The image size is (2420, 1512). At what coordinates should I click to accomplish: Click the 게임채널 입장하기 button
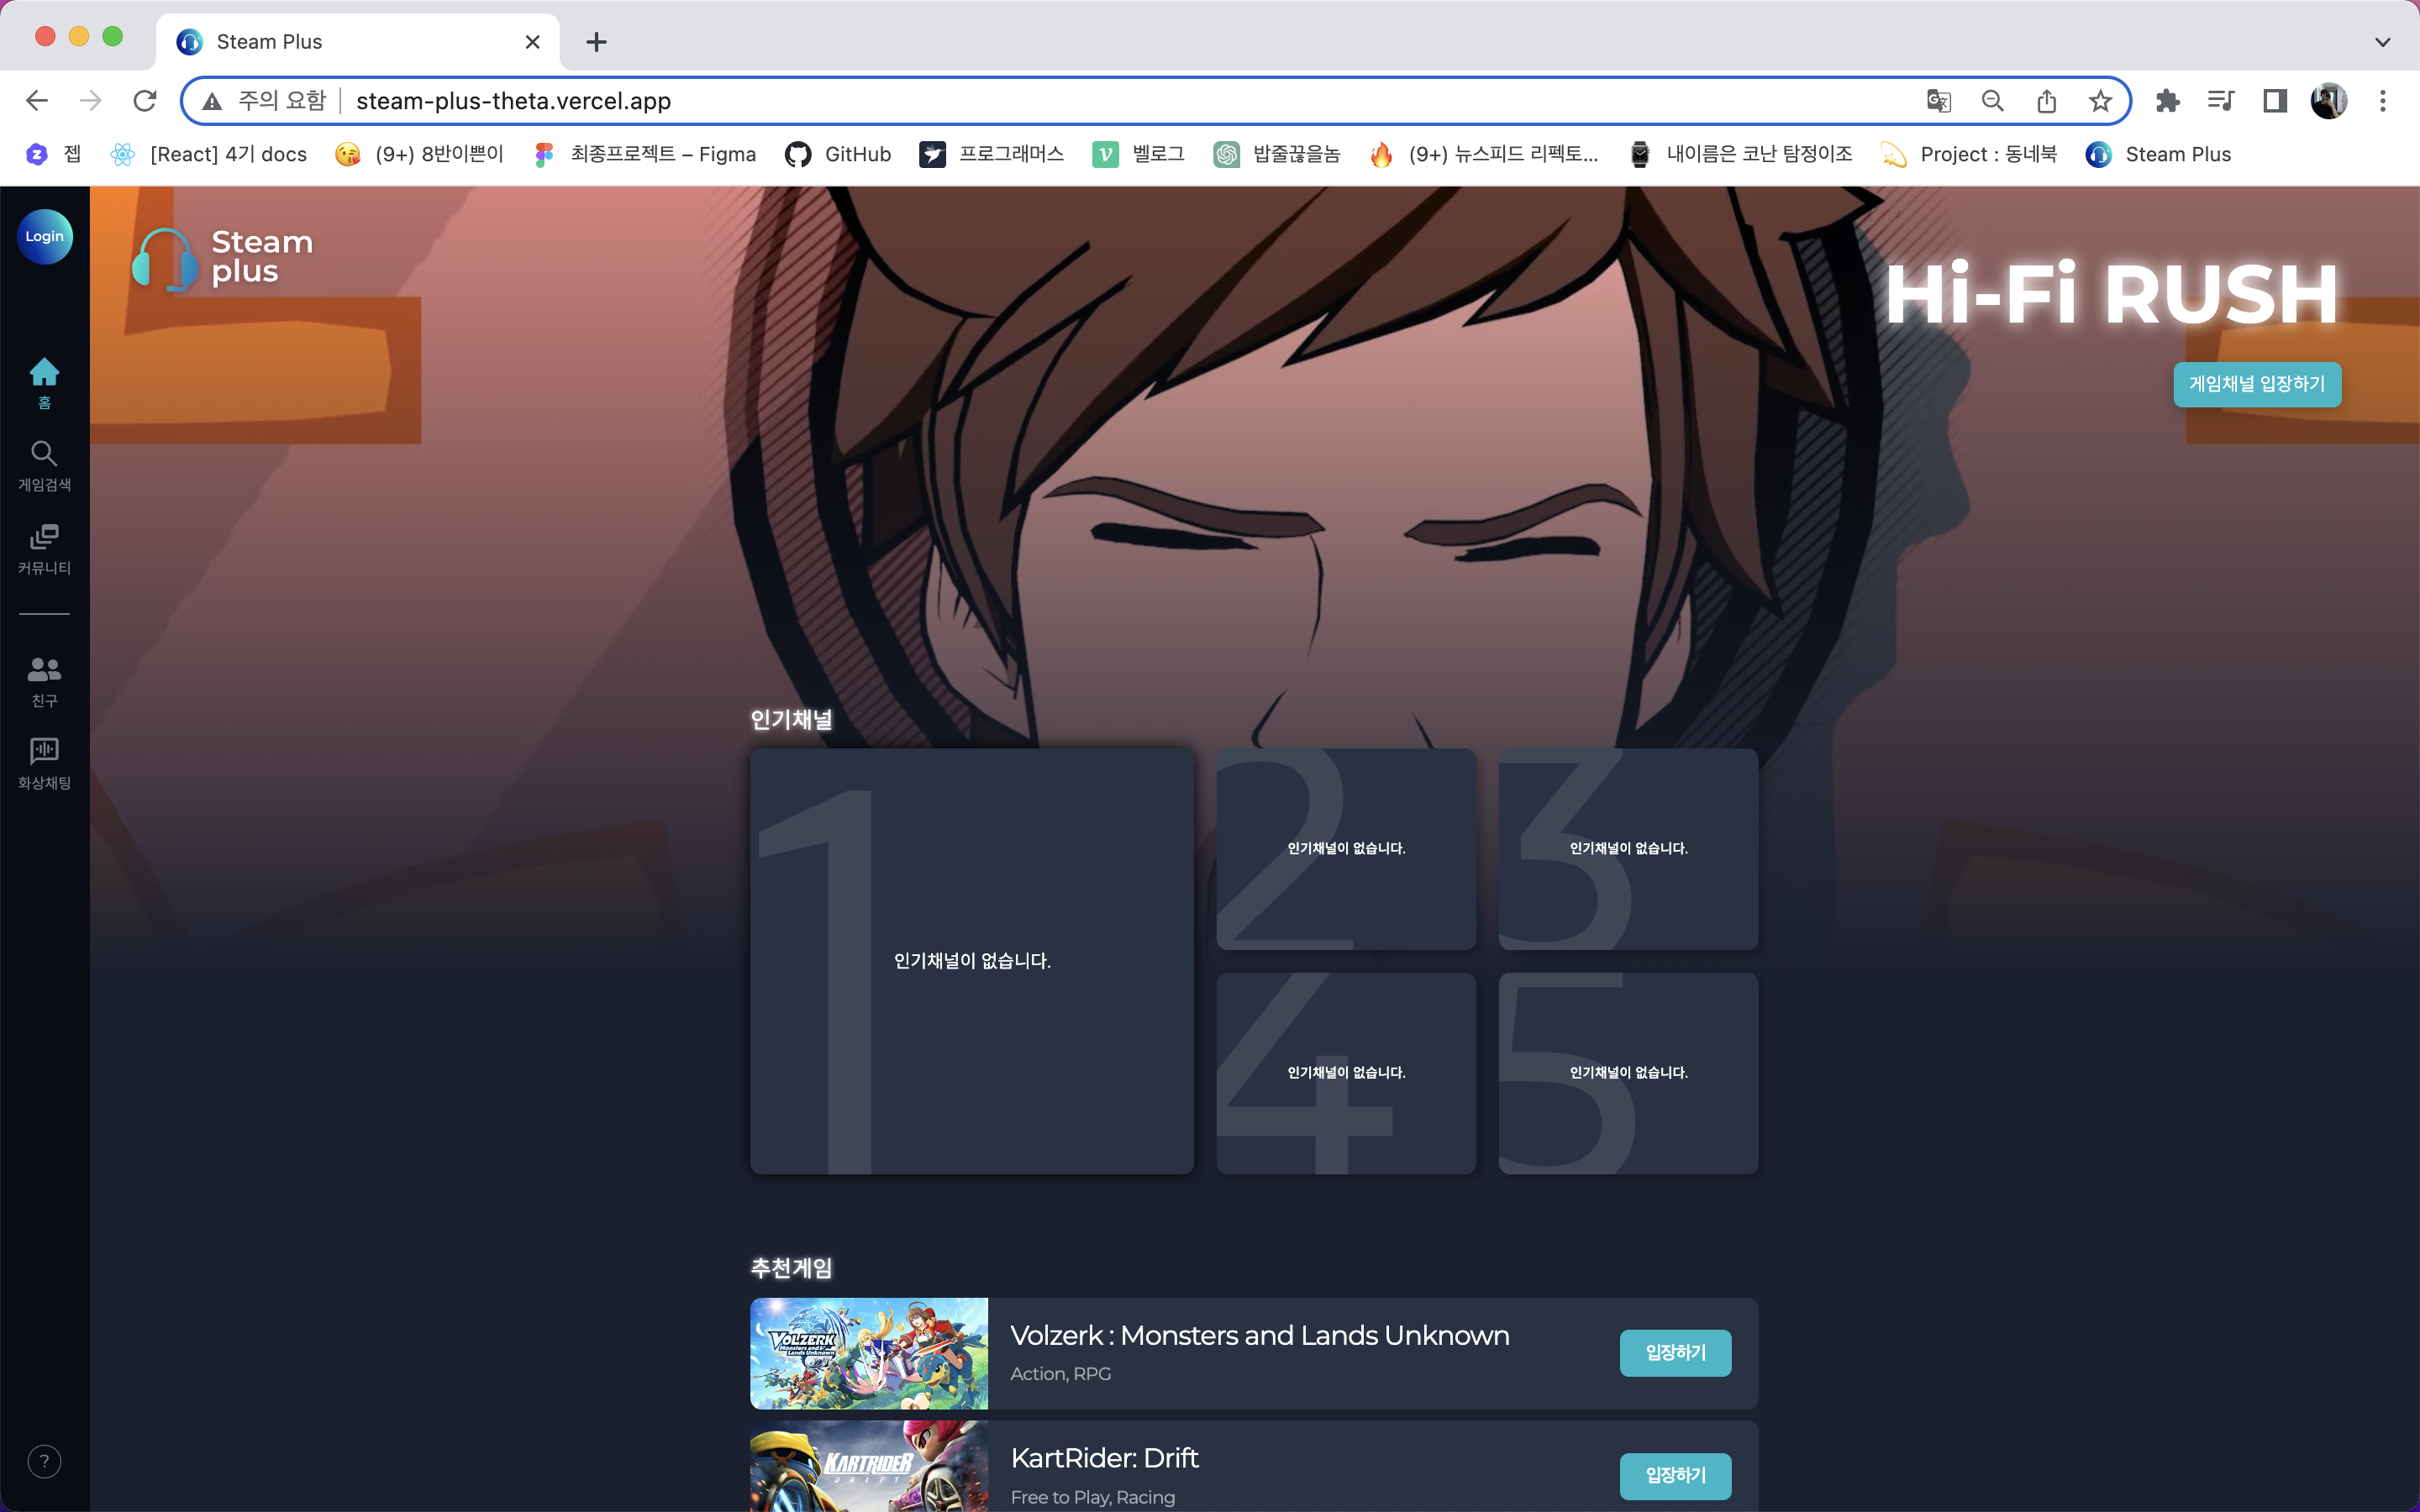(2257, 384)
